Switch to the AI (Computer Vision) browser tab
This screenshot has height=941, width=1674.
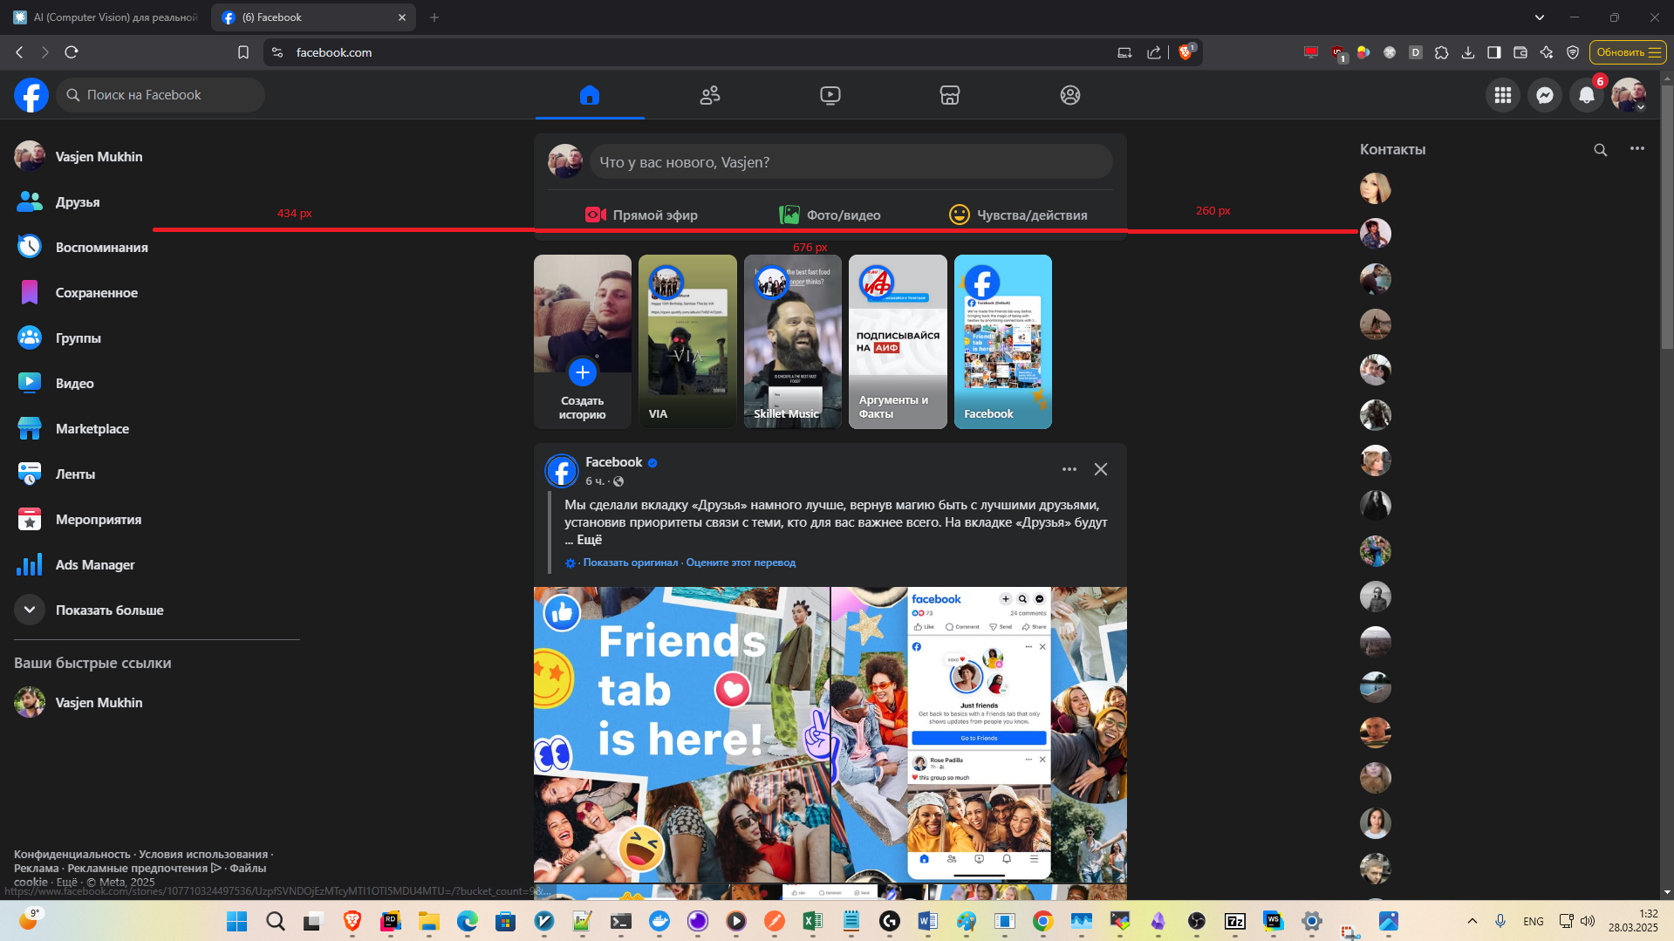(x=106, y=17)
